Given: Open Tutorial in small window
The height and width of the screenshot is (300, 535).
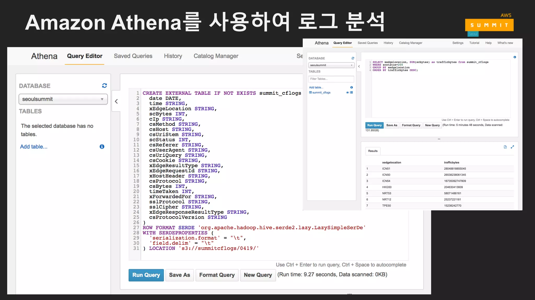Looking at the screenshot, I should tap(474, 43).
